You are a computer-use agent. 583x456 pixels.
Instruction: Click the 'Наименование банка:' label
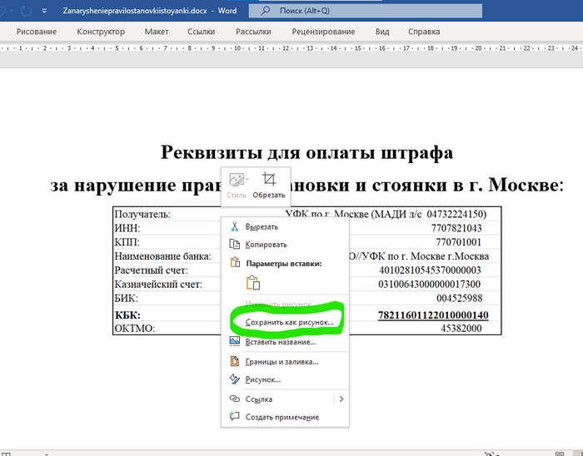[163, 256]
